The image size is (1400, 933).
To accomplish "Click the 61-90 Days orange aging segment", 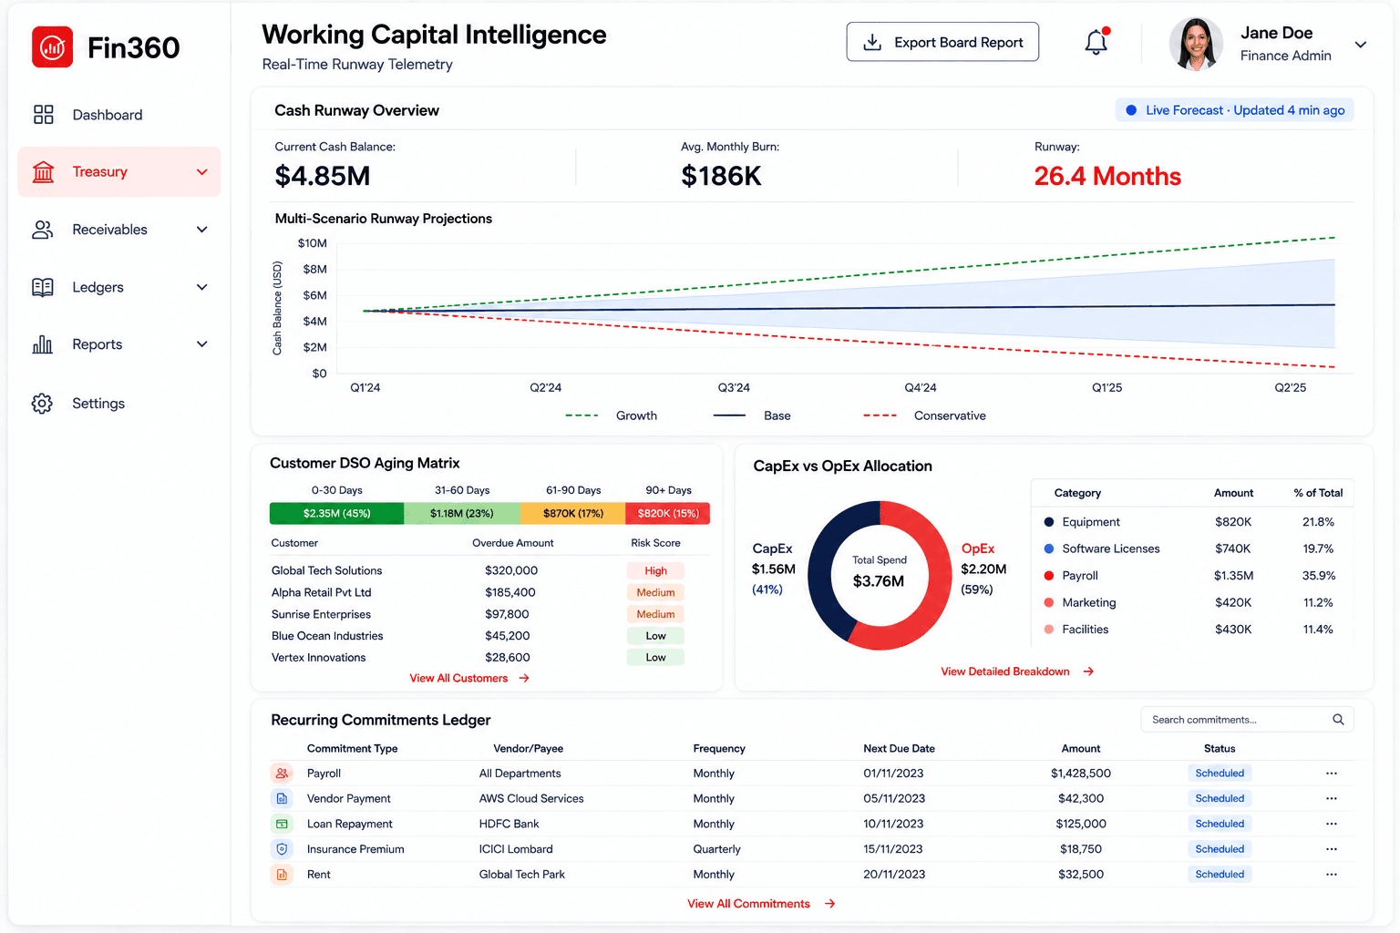I will 573,514.
